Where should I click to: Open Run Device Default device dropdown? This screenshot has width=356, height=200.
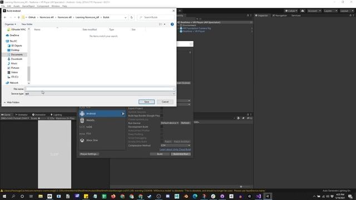(170, 123)
